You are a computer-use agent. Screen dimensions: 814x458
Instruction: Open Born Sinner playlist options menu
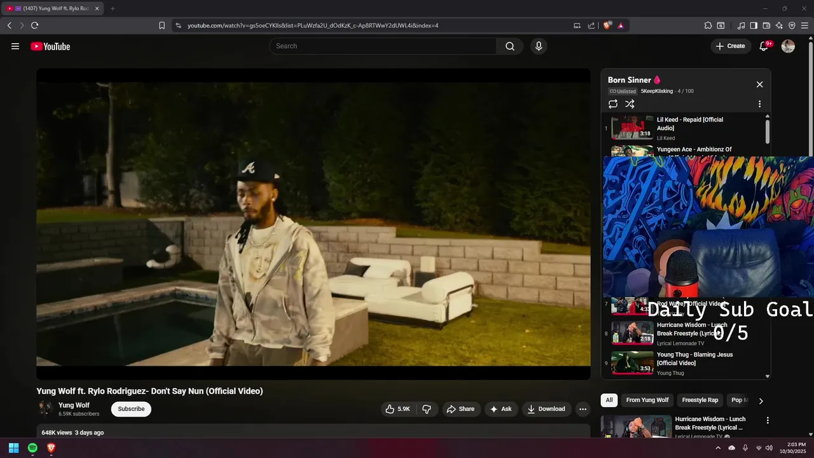coord(759,104)
